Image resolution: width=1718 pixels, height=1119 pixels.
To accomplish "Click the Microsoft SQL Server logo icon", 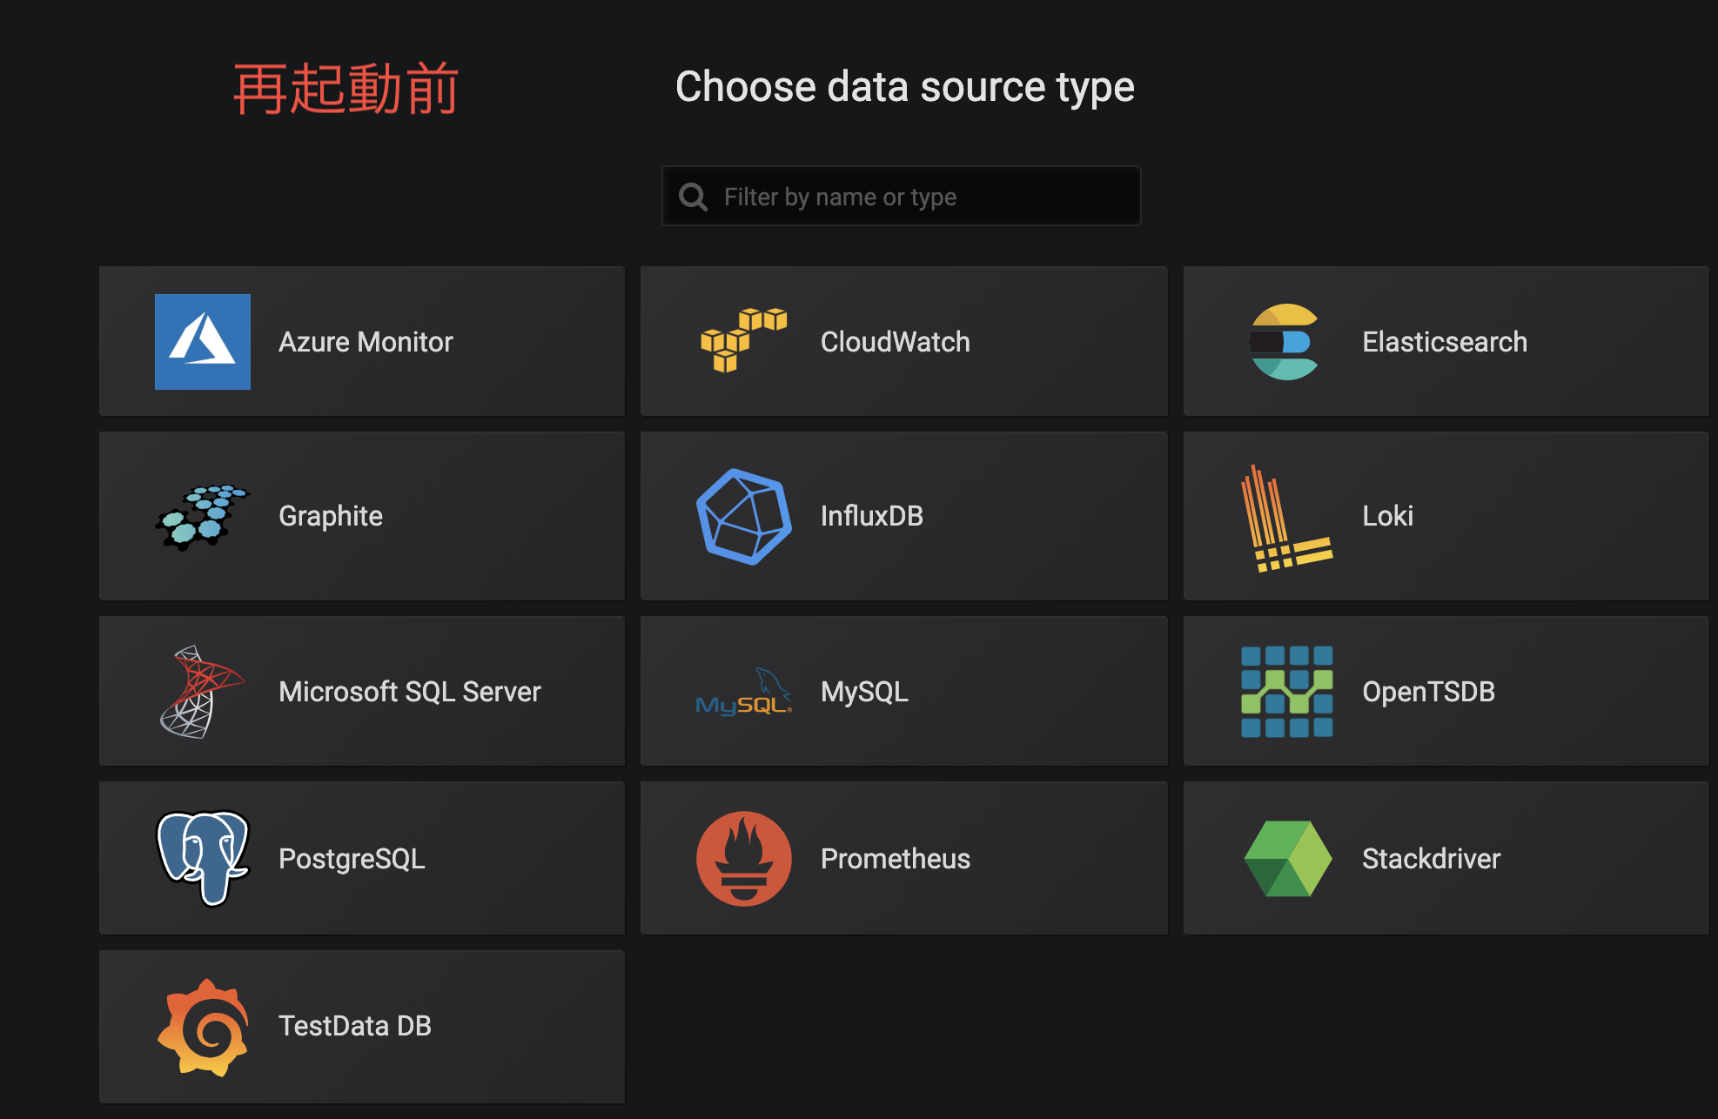I will click(203, 692).
